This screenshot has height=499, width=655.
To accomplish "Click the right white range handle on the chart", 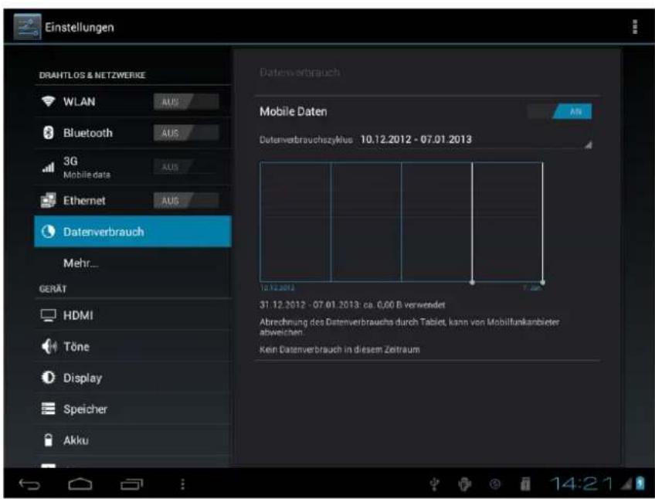I will point(543,283).
